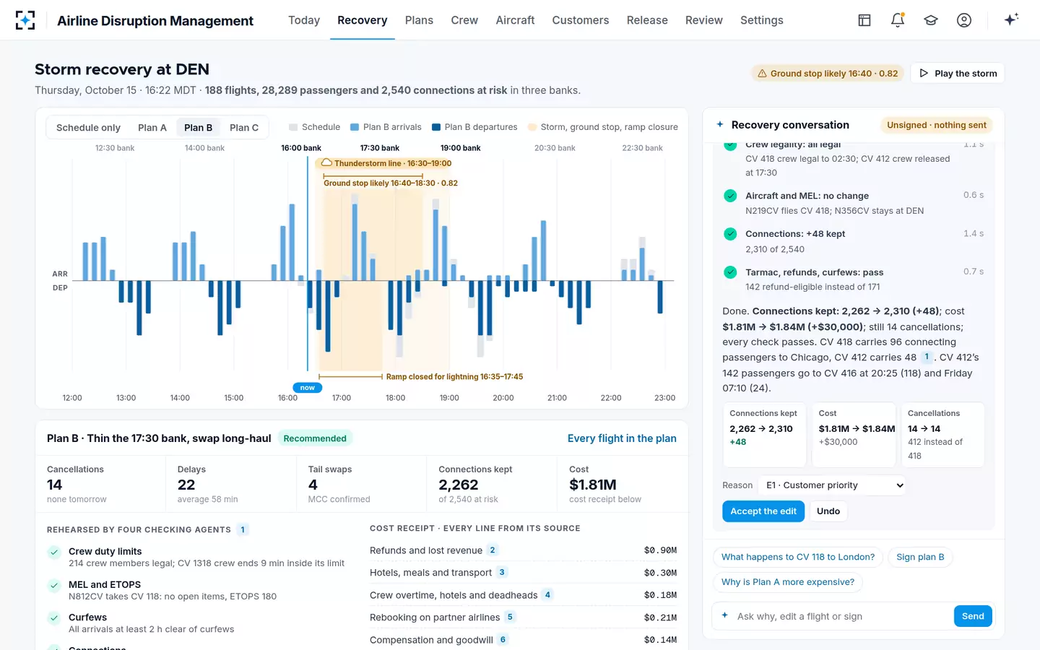Open source reference 6 for Compensation line
1040x650 pixels.
(503, 639)
